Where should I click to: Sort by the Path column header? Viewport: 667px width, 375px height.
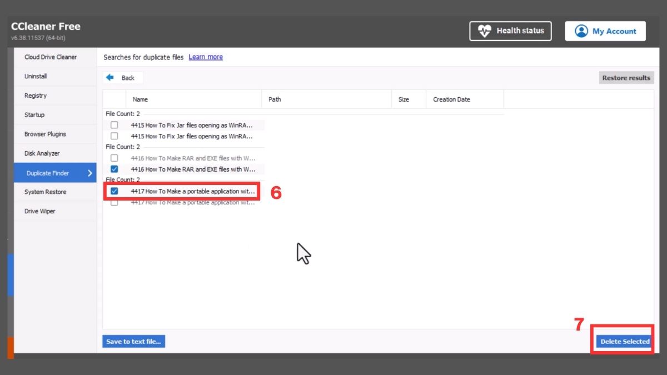click(327, 99)
